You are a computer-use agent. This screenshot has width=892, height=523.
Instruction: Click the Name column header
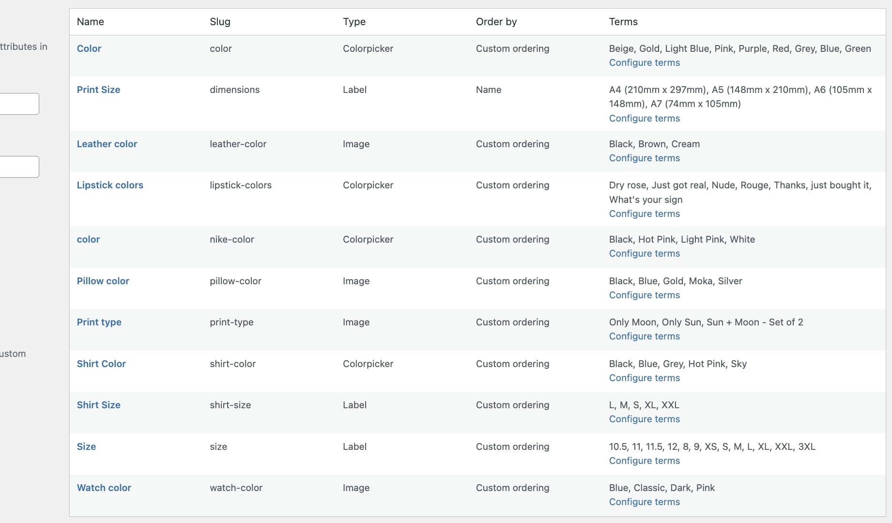tap(91, 22)
